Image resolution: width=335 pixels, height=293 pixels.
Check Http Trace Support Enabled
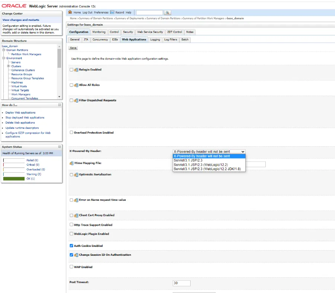[x=71, y=224]
